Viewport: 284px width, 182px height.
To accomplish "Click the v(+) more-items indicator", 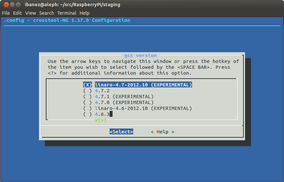I will pos(100,120).
